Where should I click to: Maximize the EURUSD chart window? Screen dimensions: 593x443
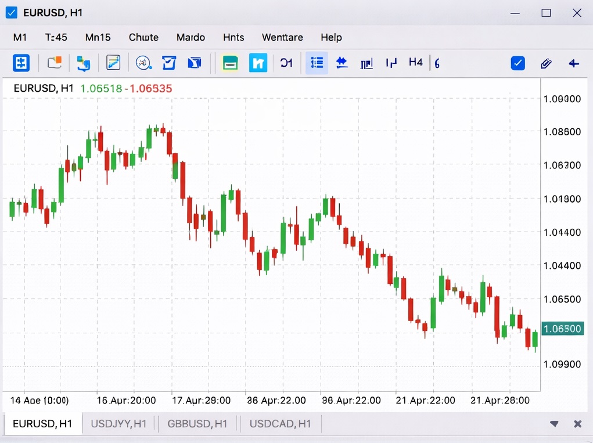click(546, 13)
